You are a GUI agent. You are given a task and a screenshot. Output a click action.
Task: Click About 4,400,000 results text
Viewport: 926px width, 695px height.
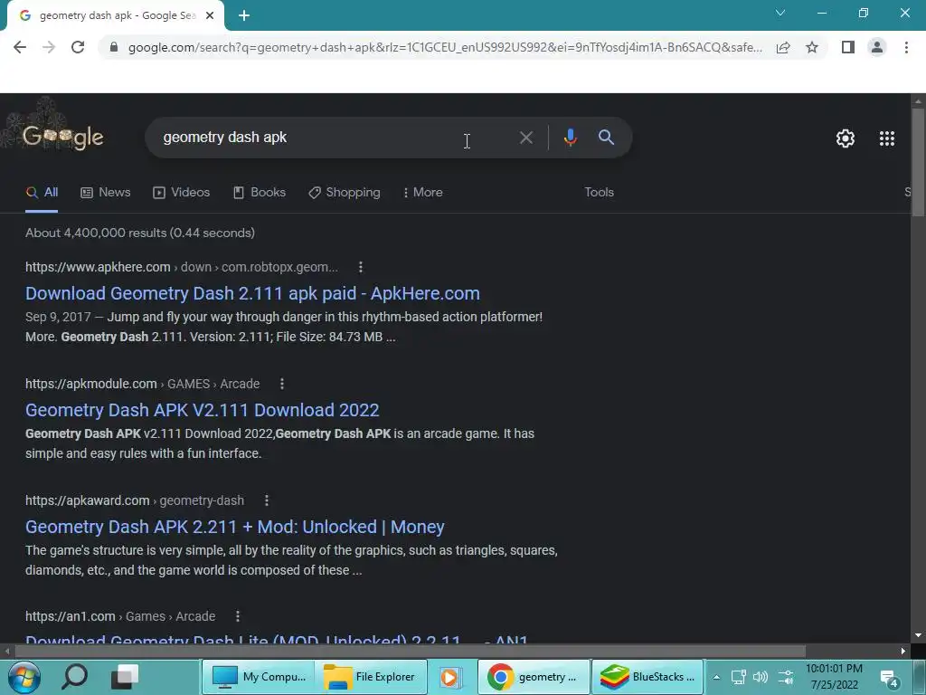140,233
